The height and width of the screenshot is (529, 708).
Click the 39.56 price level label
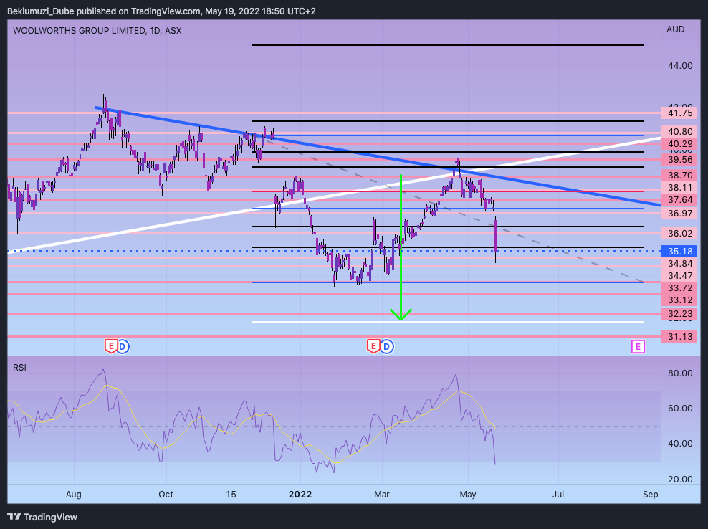[x=679, y=159]
